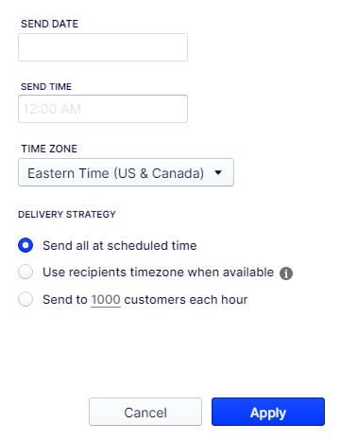Click the info icon beside recipients timezone option
The image size is (340, 441).
pyautogui.click(x=286, y=273)
